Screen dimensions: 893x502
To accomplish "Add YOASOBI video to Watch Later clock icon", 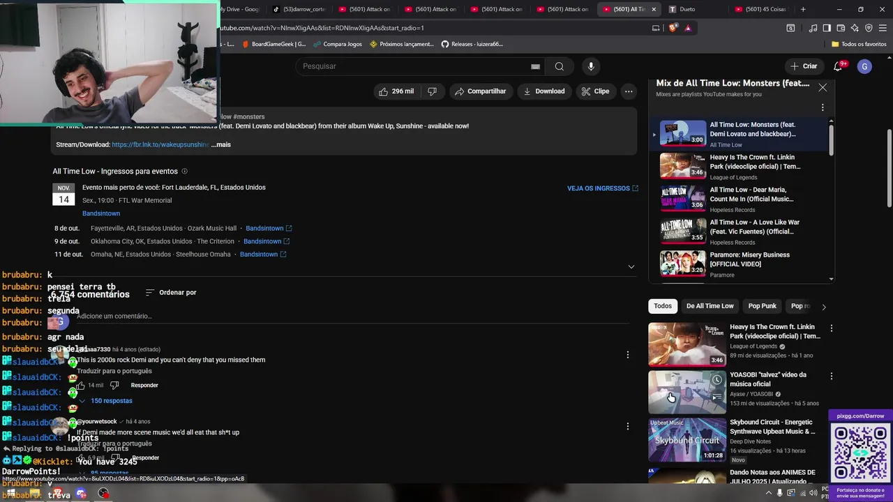I will [716, 380].
